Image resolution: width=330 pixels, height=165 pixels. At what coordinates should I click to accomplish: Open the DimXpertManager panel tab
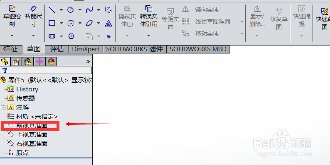(x=39, y=62)
